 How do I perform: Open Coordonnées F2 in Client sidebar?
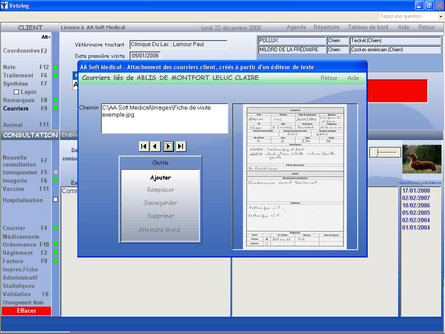point(25,51)
